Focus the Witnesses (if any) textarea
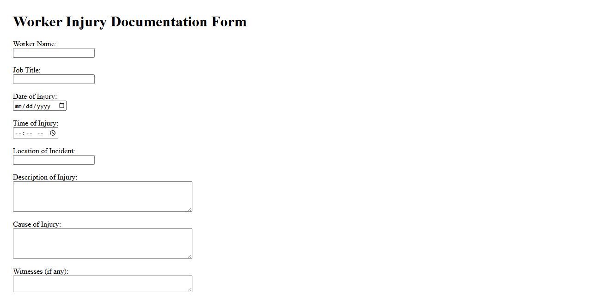 point(102,284)
